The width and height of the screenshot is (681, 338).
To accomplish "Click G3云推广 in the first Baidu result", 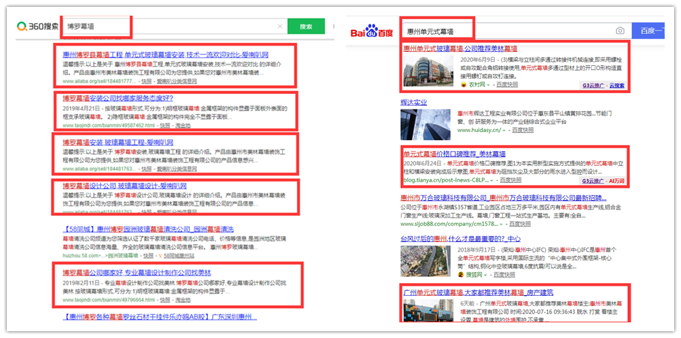I will click(593, 86).
